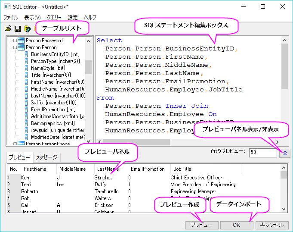
Task: Click the 'Select' keyword in SQL editor
Action: tap(109, 40)
